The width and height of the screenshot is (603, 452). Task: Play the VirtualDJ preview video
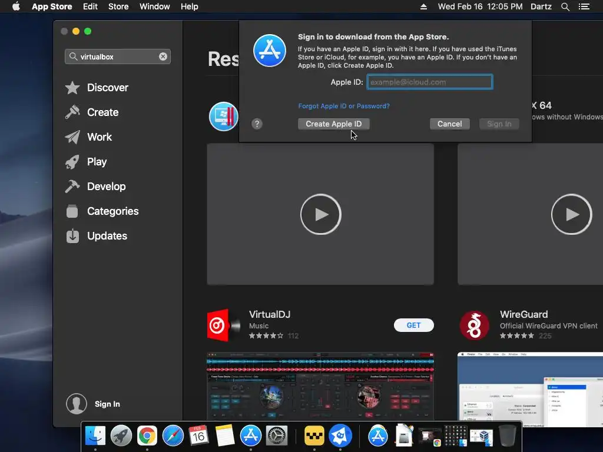tap(321, 214)
